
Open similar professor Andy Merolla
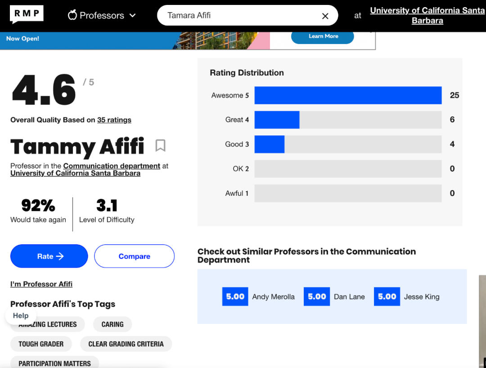pos(274,297)
